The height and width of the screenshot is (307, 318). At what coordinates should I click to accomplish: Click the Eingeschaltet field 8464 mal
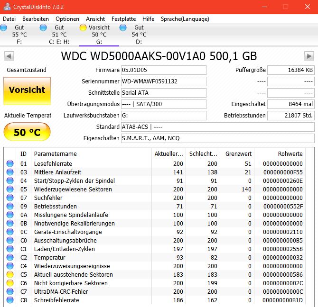point(291,104)
